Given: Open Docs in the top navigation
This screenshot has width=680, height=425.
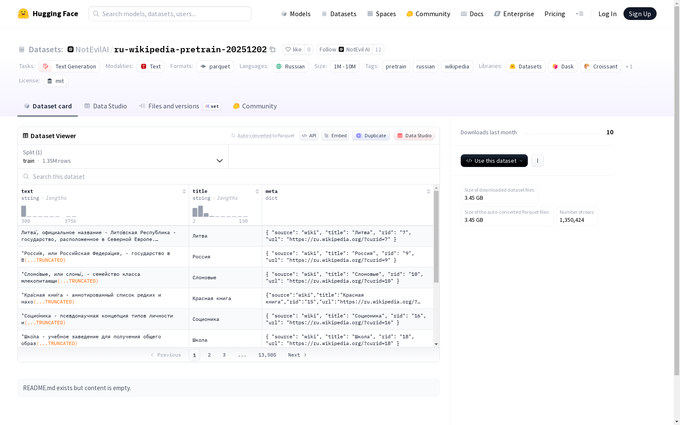Looking at the screenshot, I should [x=472, y=14].
